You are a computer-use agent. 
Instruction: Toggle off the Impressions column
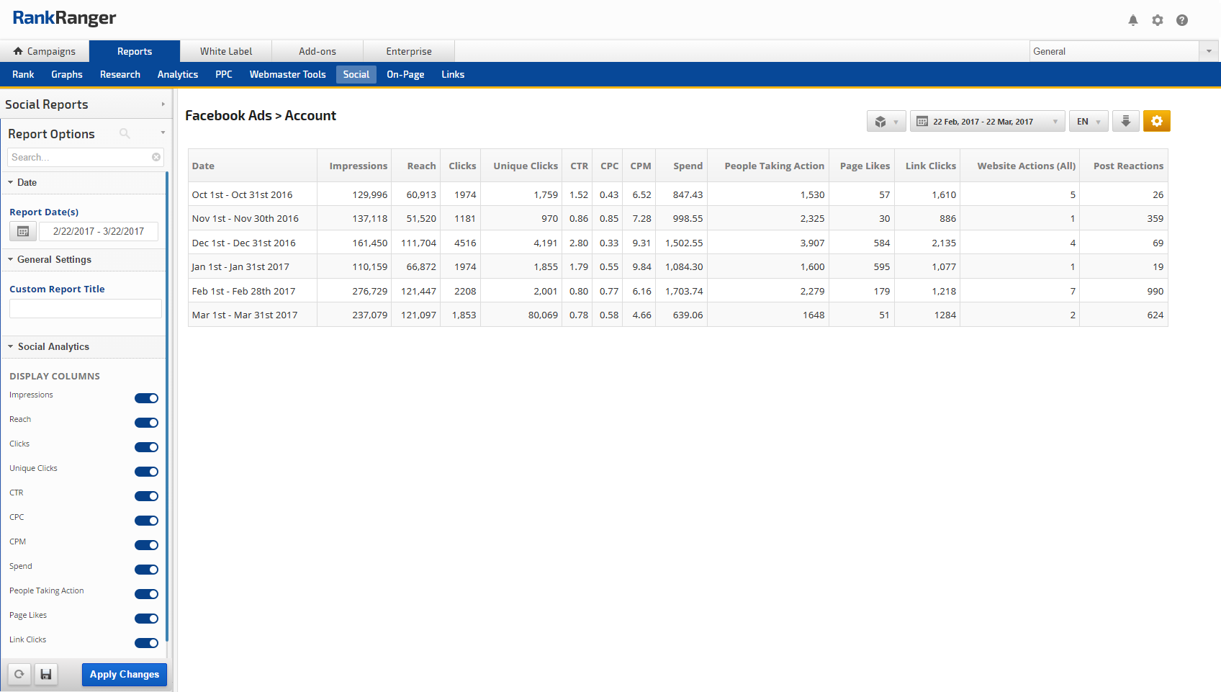[146, 398]
